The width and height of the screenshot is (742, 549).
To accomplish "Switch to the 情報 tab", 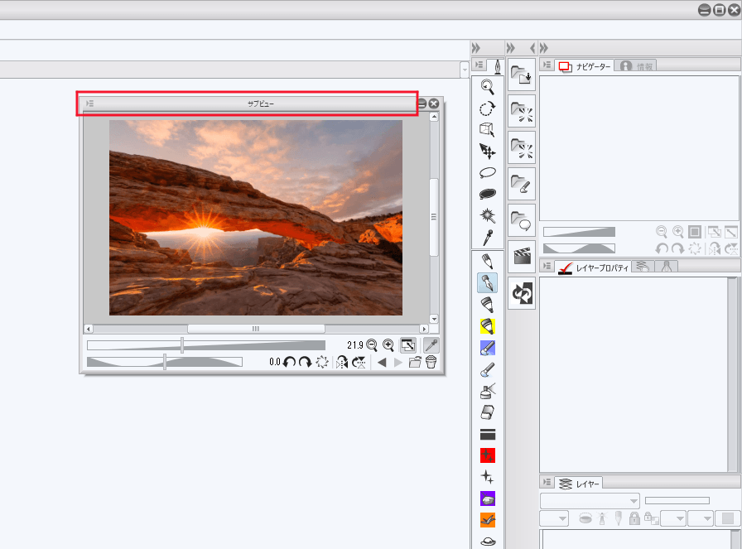I will coord(637,65).
